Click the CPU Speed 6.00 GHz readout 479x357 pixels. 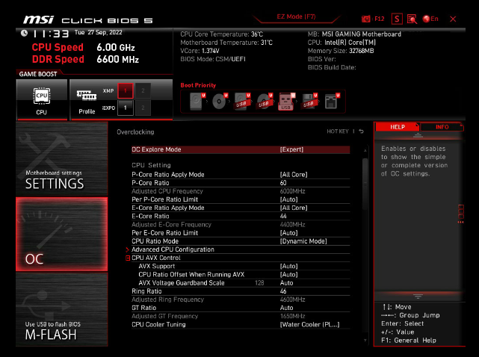click(x=83, y=47)
